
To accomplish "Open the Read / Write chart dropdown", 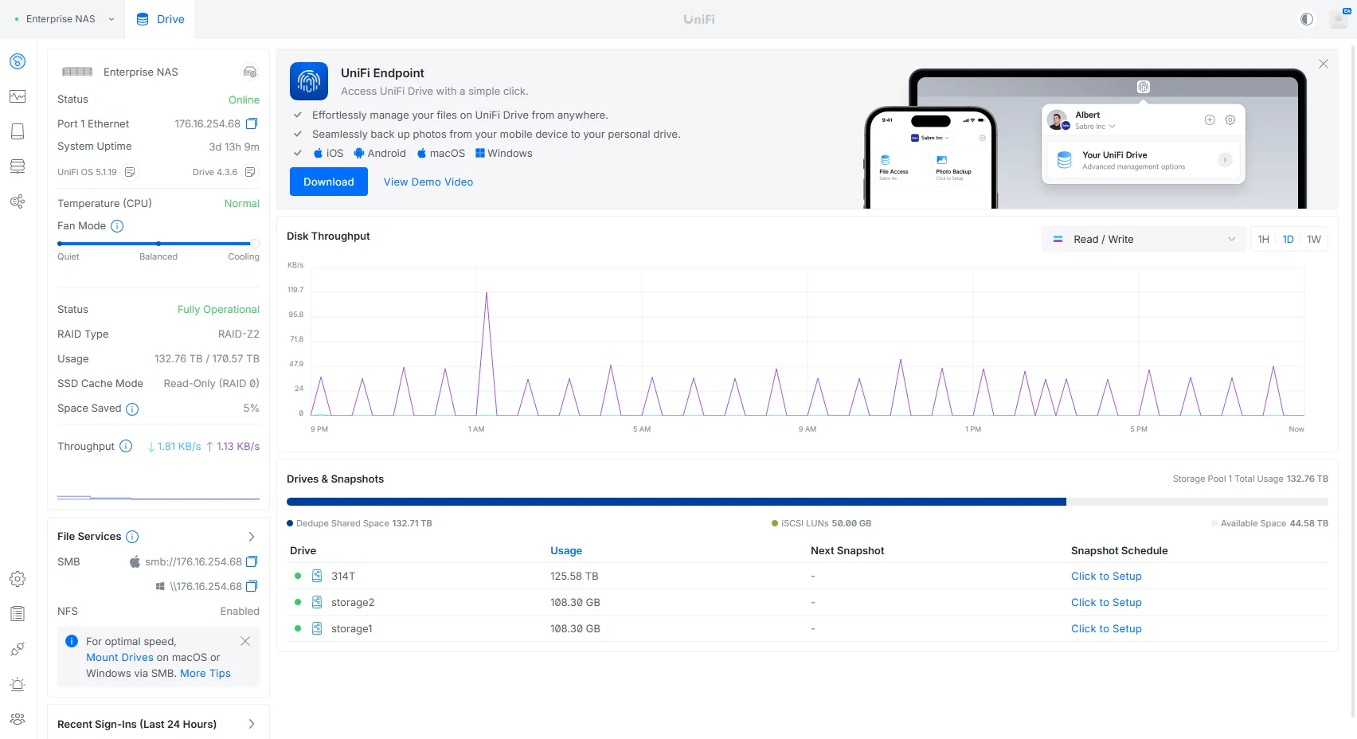I will click(1144, 239).
